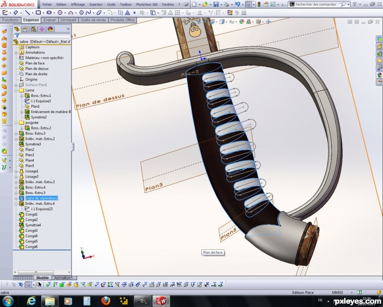Toggle the planes selection filter
This screenshot has height=307, width=383.
pyautogui.click(x=90, y=285)
